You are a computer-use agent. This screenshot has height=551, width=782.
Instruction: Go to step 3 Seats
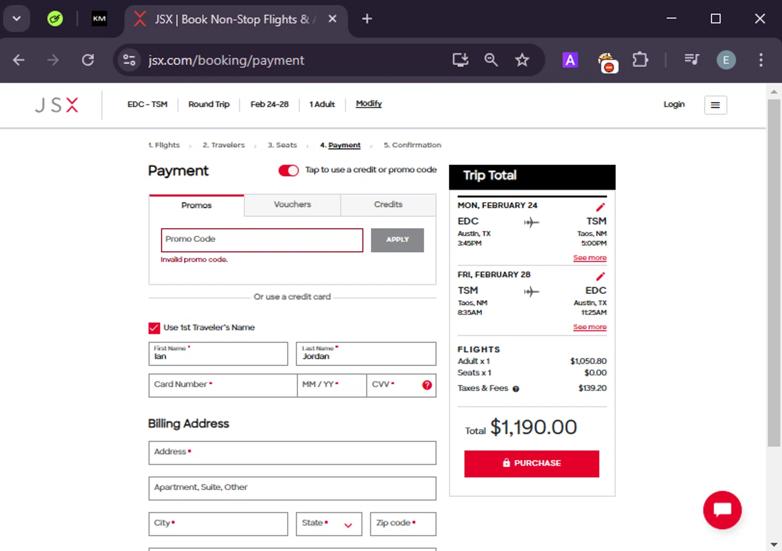(282, 145)
